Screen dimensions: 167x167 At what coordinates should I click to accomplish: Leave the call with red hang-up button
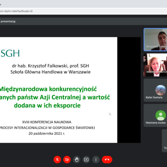point(107,159)
